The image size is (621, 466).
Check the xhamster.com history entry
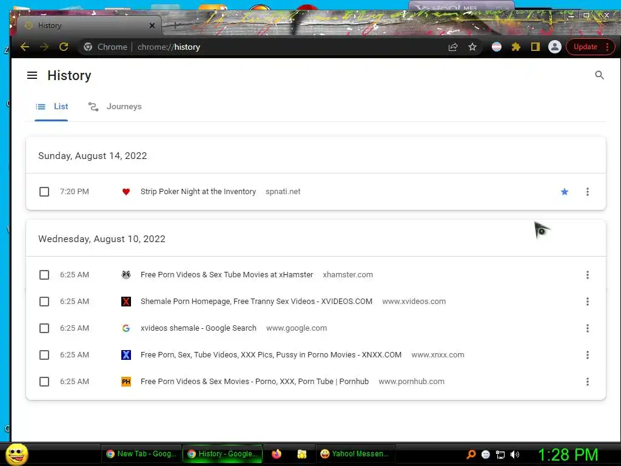point(44,275)
